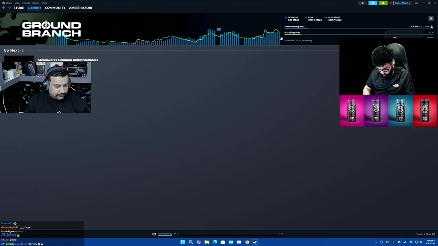438x246 pixels.
Task: Click the Downloading data progress bar
Action: [x=359, y=29]
